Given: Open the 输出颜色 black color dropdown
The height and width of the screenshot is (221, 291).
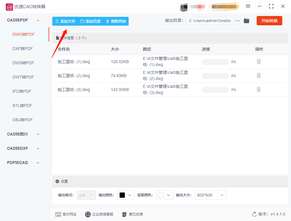Looking at the screenshot, I should click(x=126, y=195).
